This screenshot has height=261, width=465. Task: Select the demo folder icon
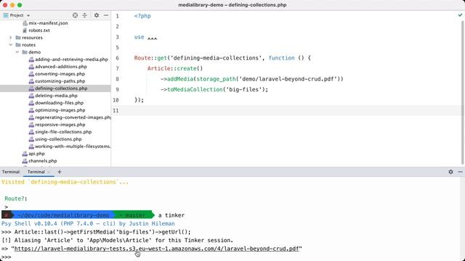[x=25, y=52]
